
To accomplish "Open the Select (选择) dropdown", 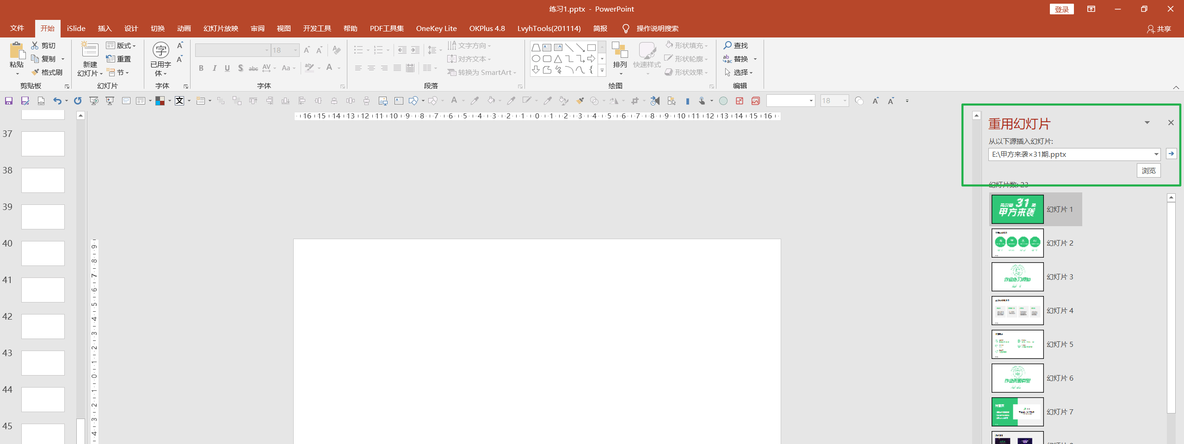I will [739, 72].
